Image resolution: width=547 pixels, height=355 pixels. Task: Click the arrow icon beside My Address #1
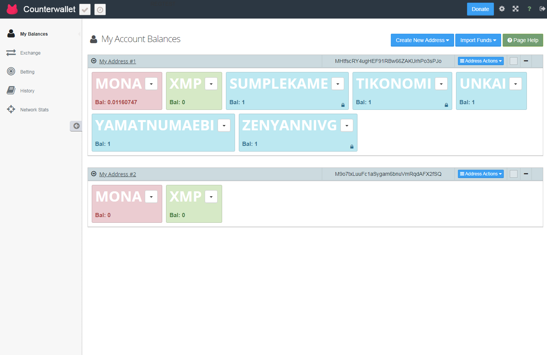click(94, 61)
